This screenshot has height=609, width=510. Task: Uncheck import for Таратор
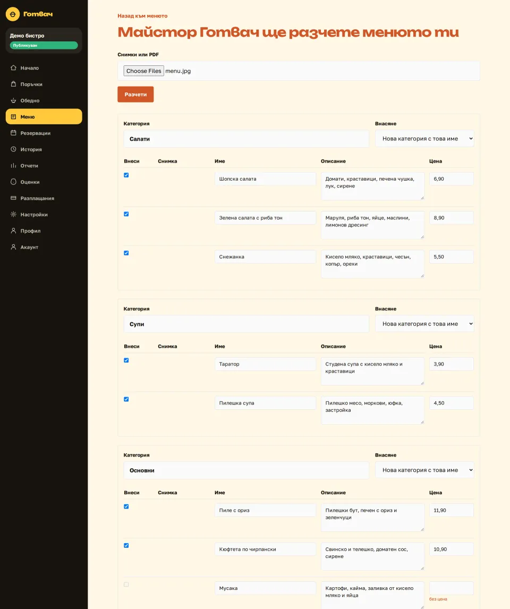126,360
